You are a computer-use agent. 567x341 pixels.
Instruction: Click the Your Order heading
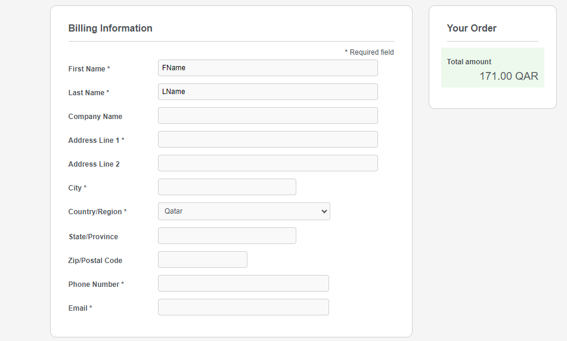click(472, 29)
